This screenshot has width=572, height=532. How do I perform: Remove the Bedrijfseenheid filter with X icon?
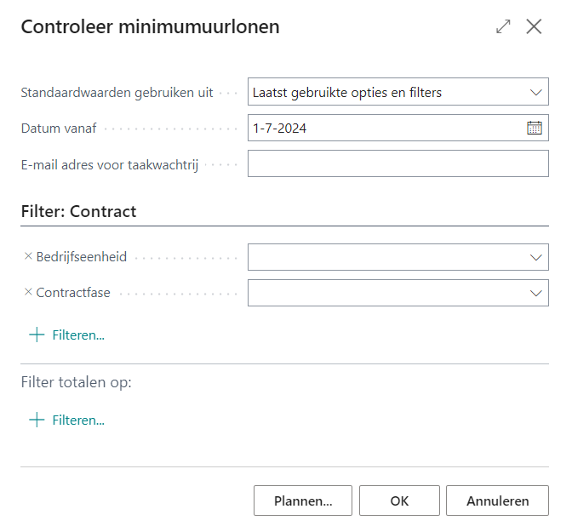click(x=28, y=256)
